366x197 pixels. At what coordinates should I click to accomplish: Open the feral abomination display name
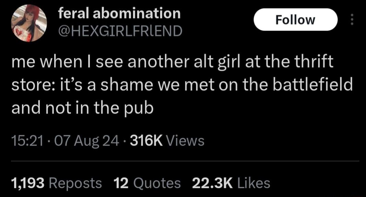(119, 13)
